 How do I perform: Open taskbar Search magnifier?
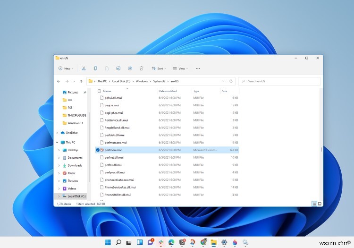click(x=118, y=242)
